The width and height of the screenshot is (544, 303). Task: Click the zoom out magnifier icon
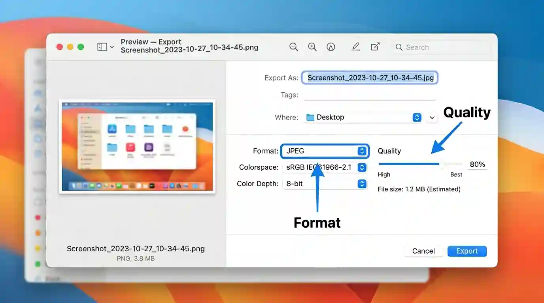click(293, 47)
